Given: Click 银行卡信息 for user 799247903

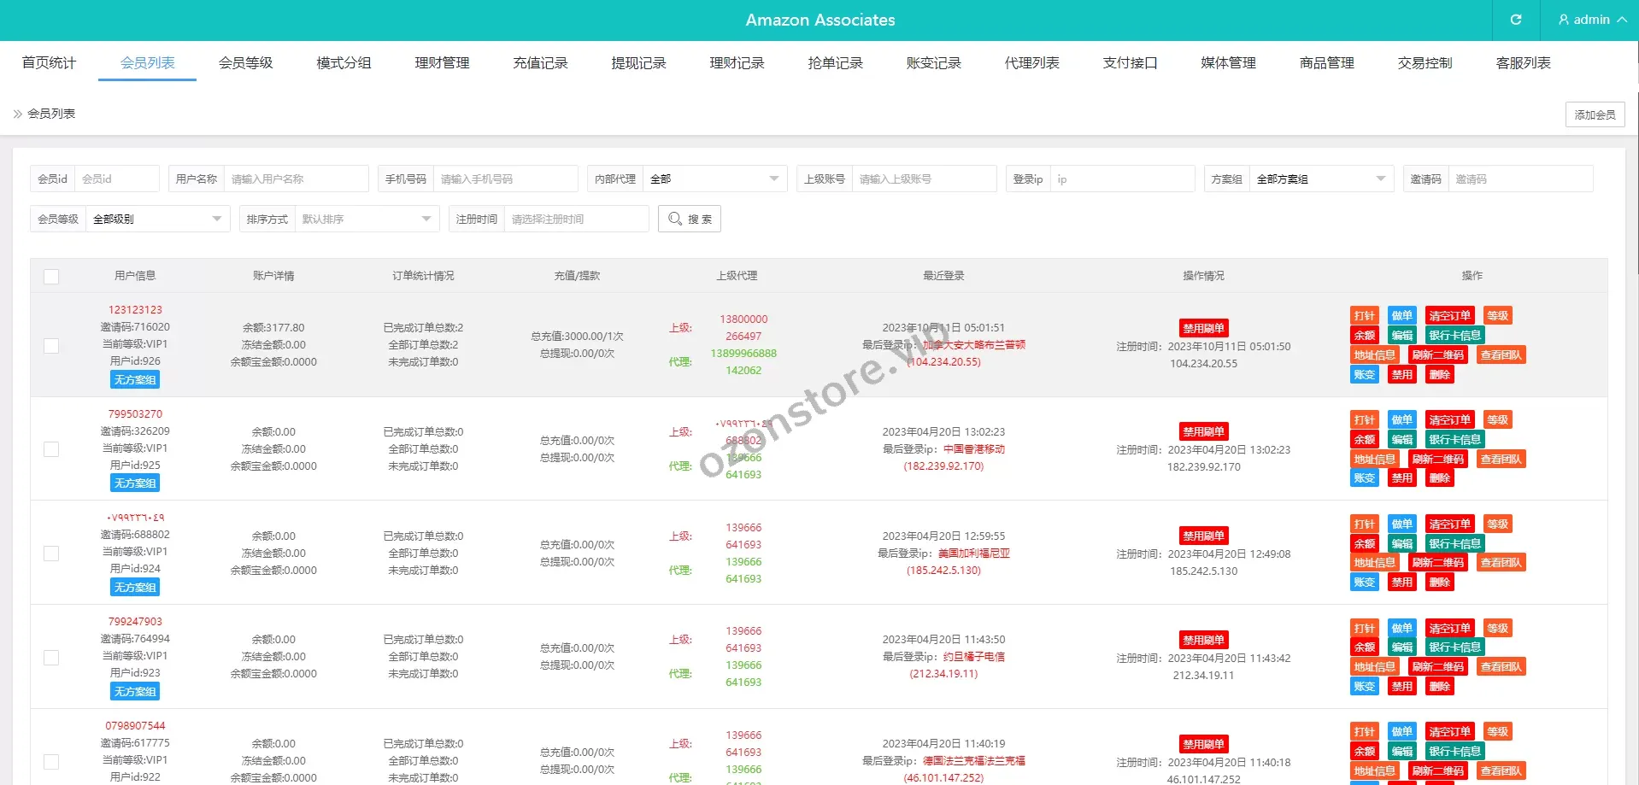Looking at the screenshot, I should pos(1454,647).
